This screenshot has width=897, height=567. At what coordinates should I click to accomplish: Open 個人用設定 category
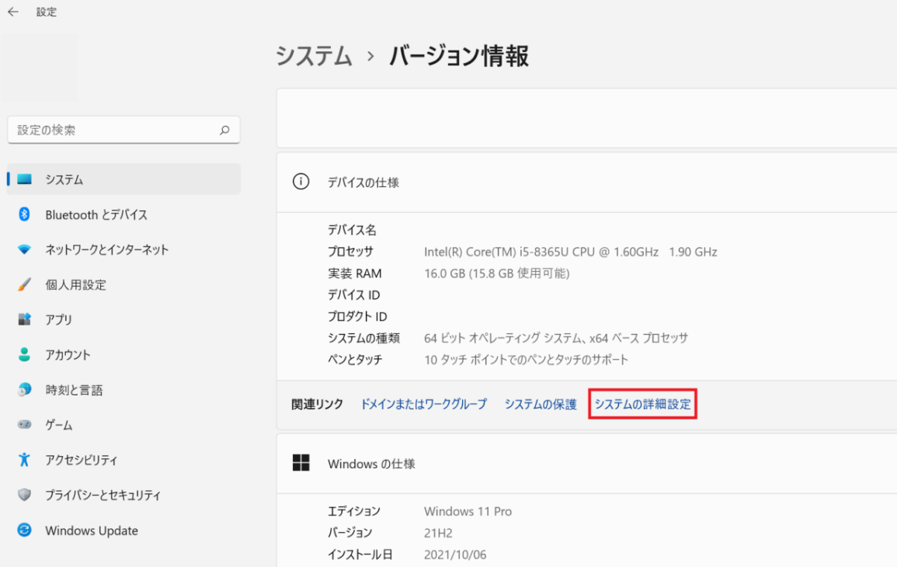[123, 284]
